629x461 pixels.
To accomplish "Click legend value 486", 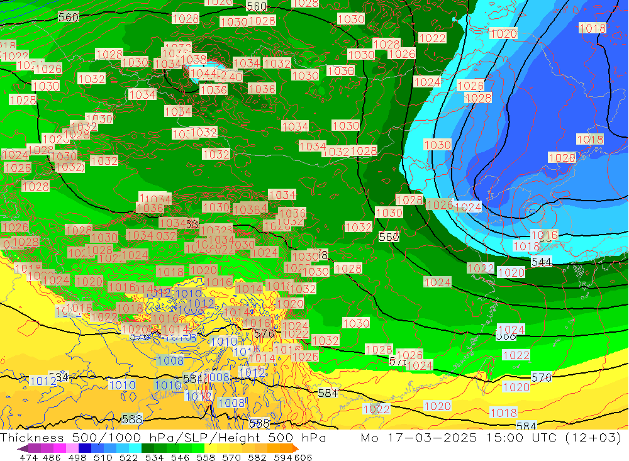I will click(x=52, y=457).
